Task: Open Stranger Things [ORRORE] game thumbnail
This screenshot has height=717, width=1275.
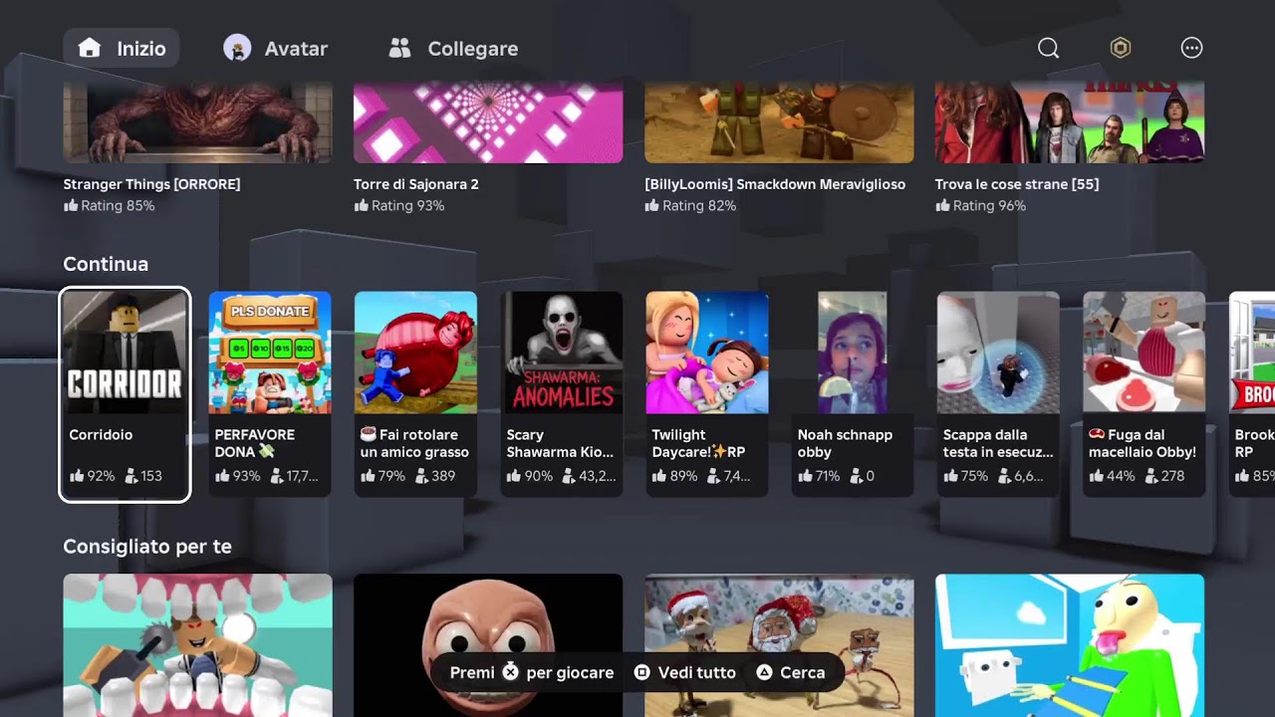Action: (197, 122)
